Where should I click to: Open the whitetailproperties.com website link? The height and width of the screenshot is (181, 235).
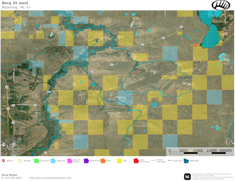[x=50, y=178]
